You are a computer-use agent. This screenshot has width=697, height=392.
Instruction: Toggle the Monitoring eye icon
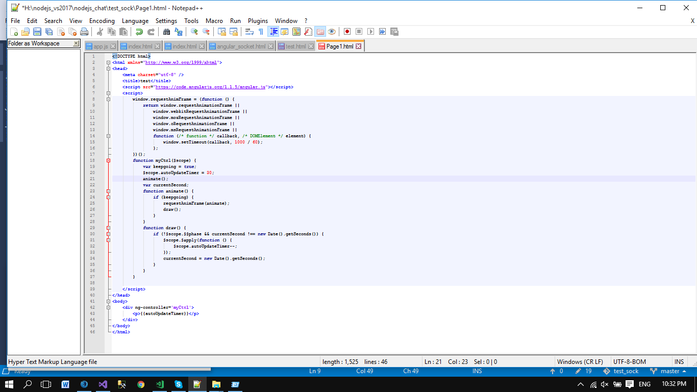(x=332, y=32)
